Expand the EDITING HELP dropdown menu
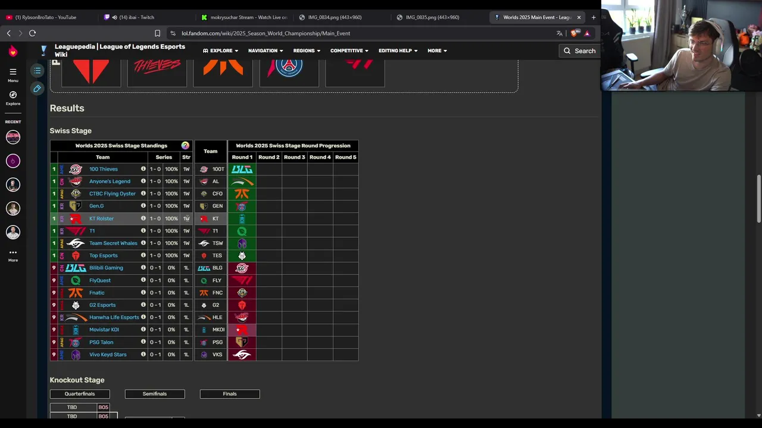Viewport: 762px width, 428px height. [x=398, y=51]
